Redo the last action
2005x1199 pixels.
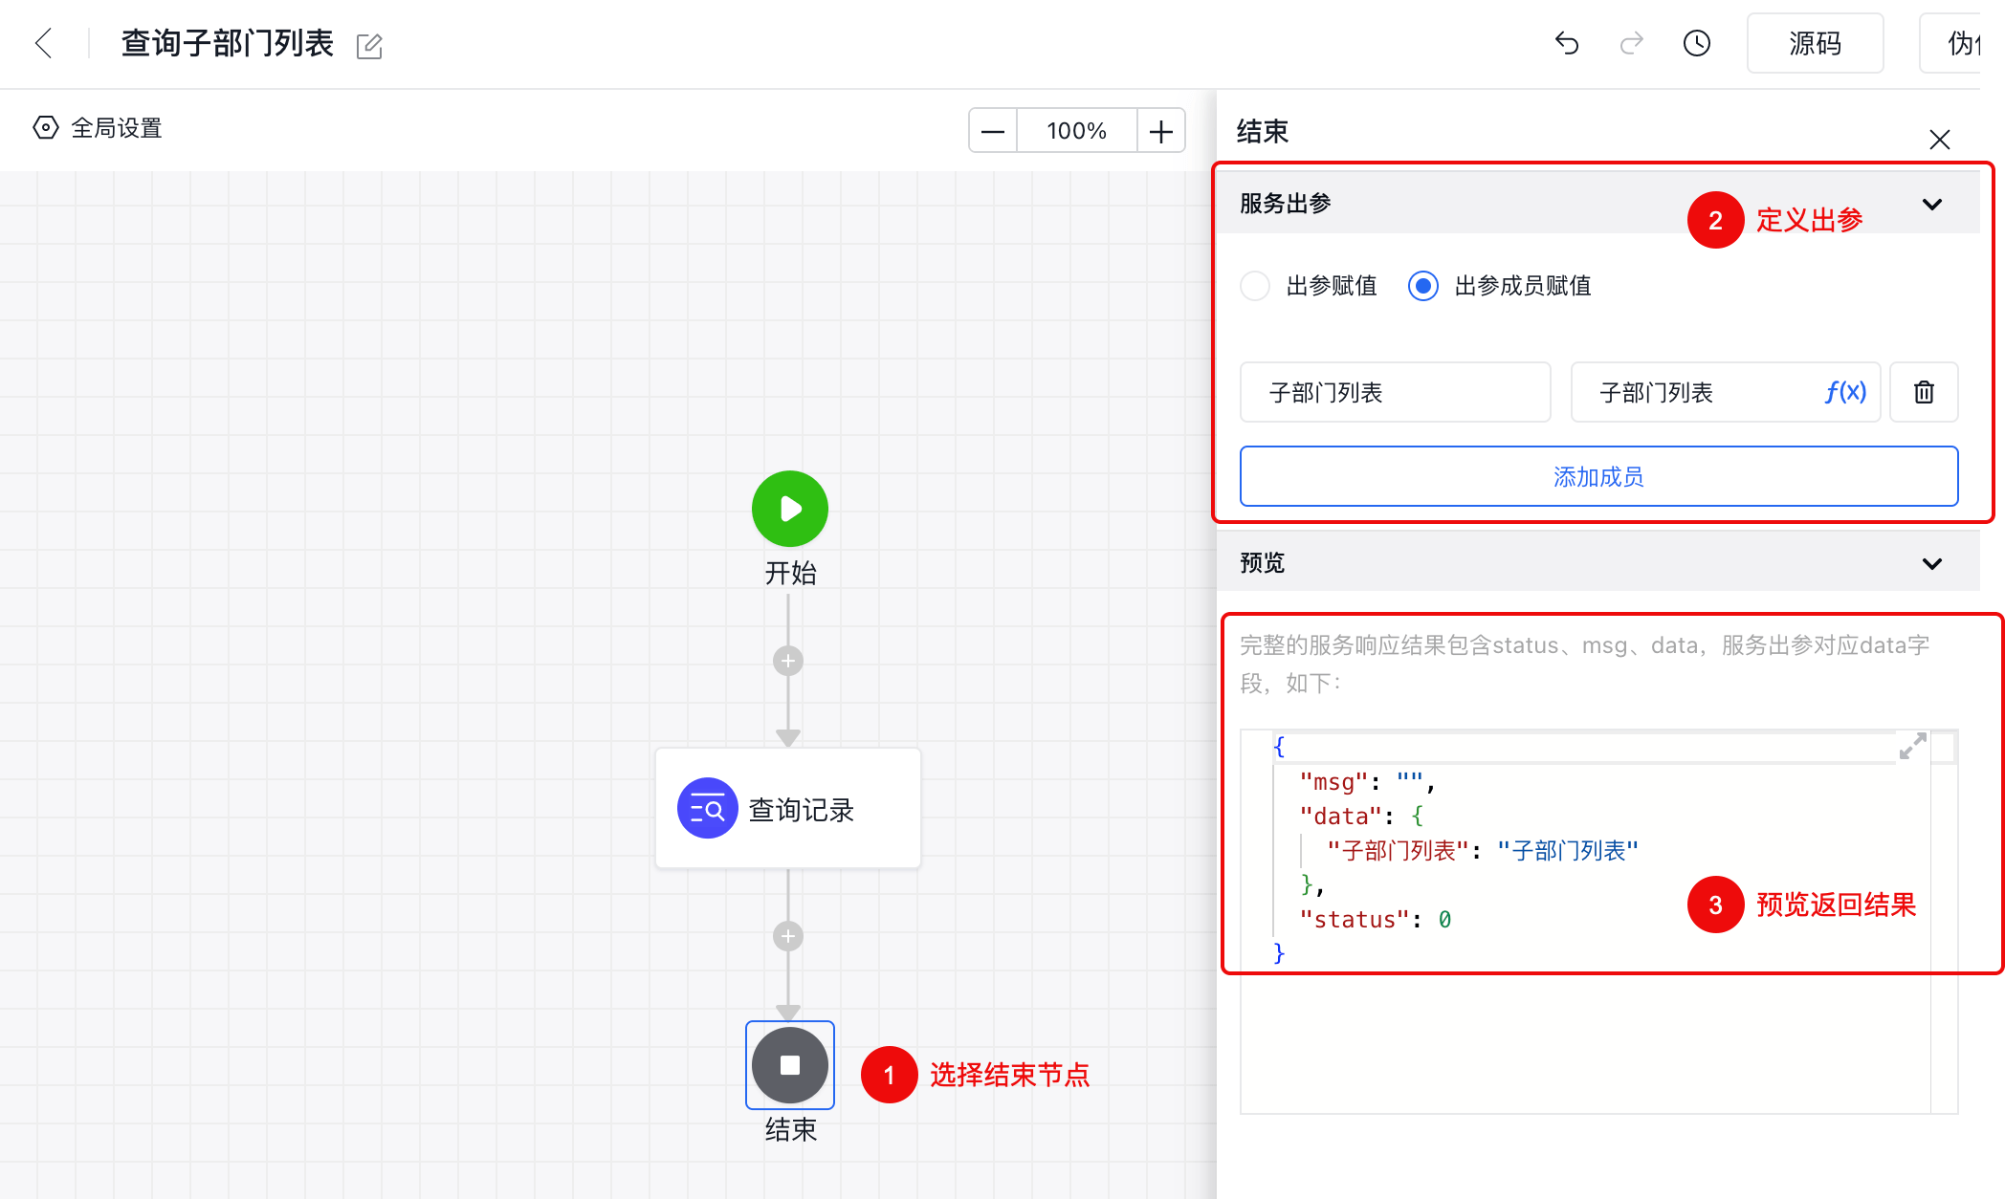coord(1632,43)
